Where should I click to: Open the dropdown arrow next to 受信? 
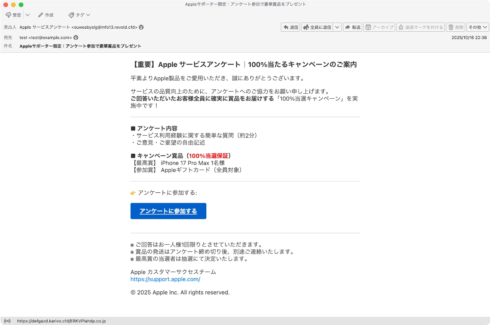click(x=28, y=15)
